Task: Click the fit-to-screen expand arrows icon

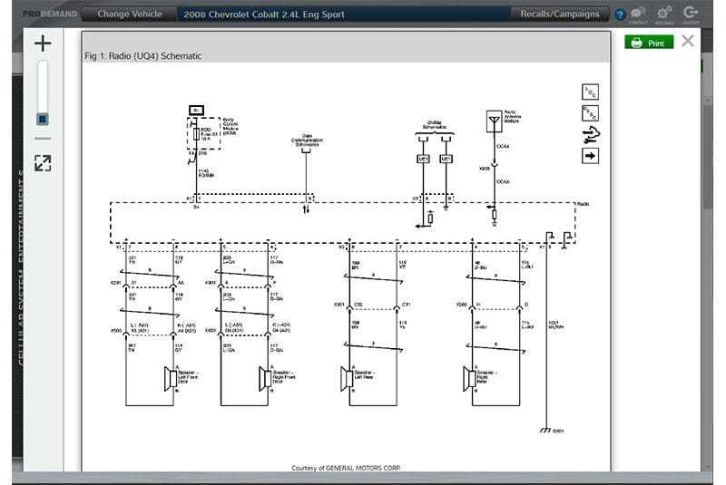Action: pyautogui.click(x=43, y=163)
